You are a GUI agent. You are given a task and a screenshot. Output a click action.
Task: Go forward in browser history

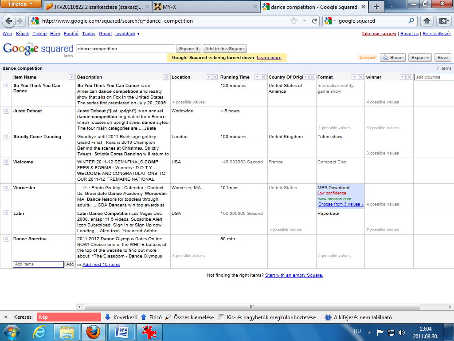[20, 21]
